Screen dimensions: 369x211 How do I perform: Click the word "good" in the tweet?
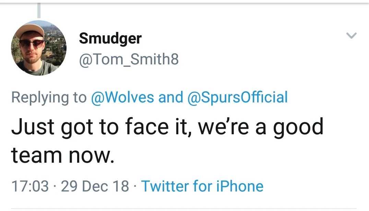pyautogui.click(x=298, y=127)
